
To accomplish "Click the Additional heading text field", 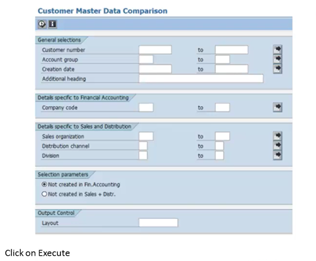I will click(x=201, y=78).
